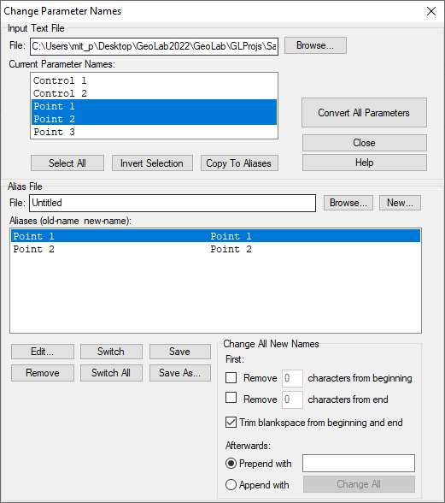Screen dimensions: 445x503
Task: Close the Change Parameter Names dialog with the X
Action: pyautogui.click(x=431, y=11)
